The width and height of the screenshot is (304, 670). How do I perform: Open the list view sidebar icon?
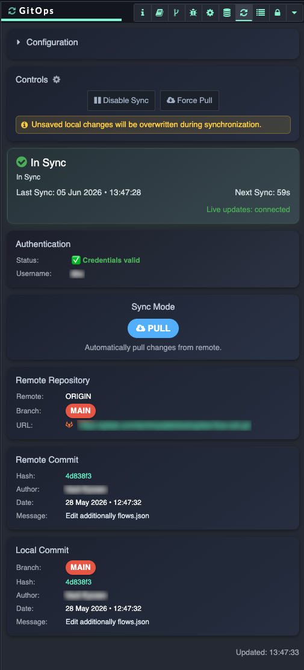261,13
